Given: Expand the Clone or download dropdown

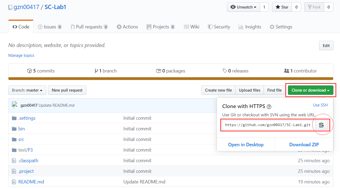Looking at the screenshot, I should coord(310,90).
